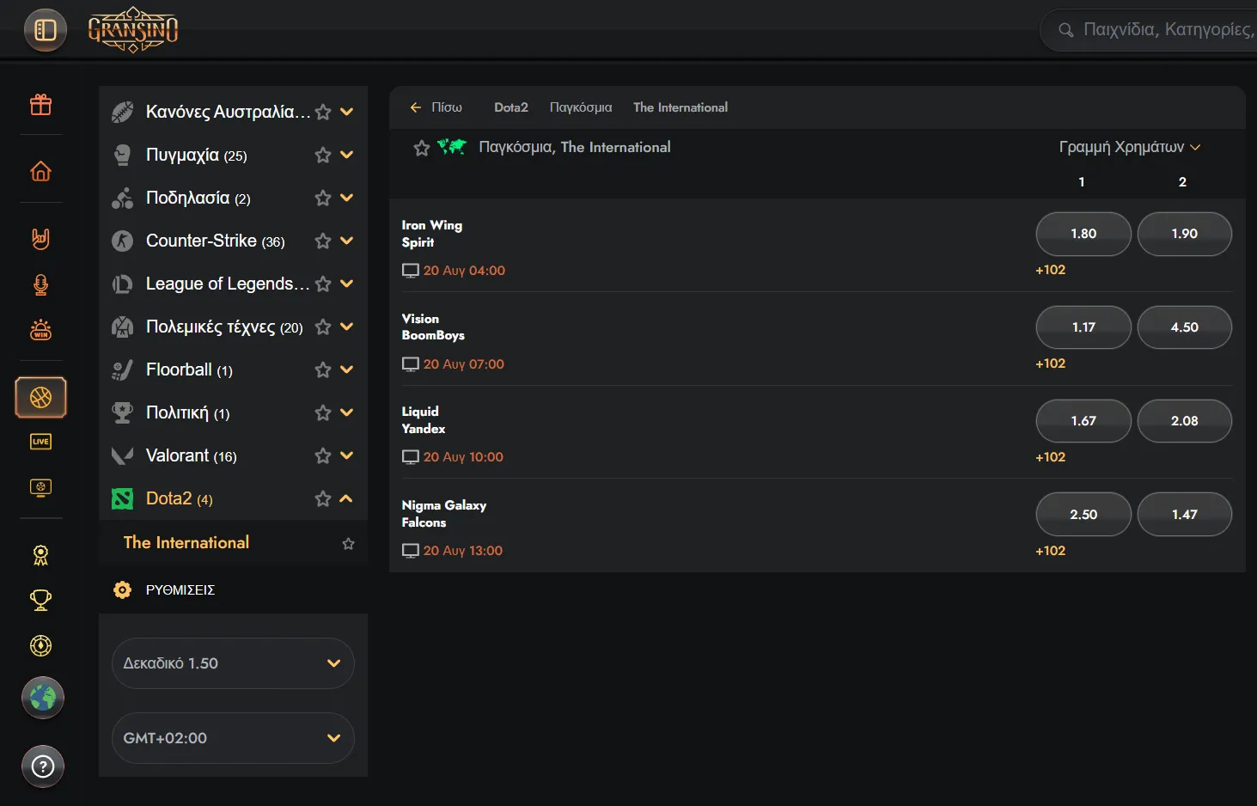Click the live stream icon for Liquid match
Image resolution: width=1257 pixels, height=806 pixels.
(411, 457)
